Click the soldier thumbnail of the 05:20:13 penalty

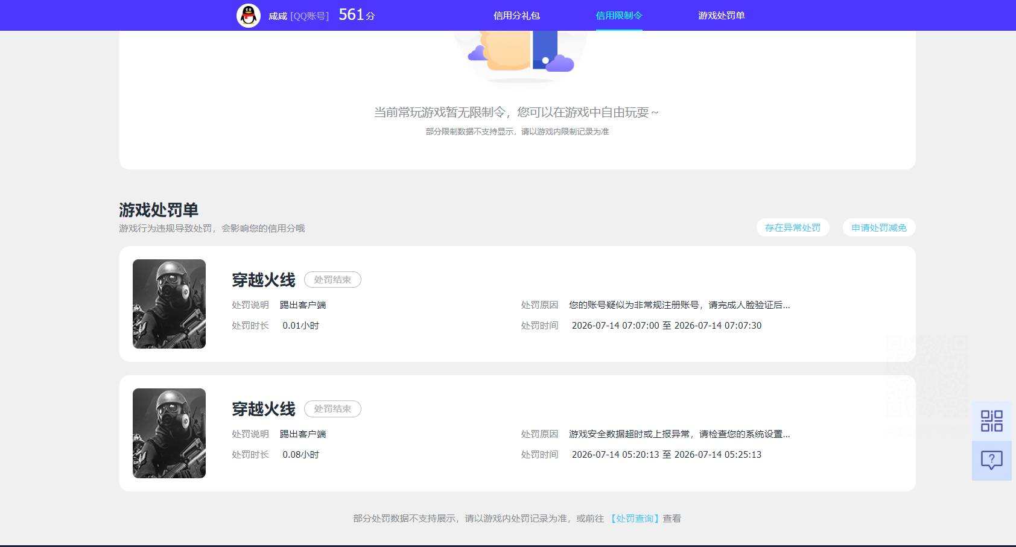[x=169, y=433]
